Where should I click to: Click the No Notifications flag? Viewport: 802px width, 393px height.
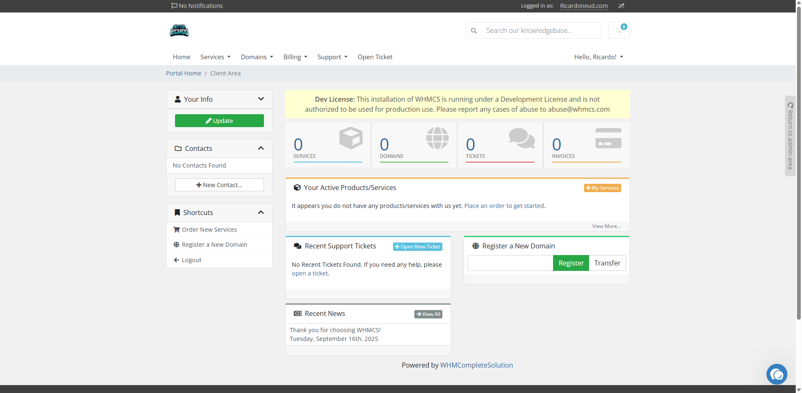[x=197, y=6]
